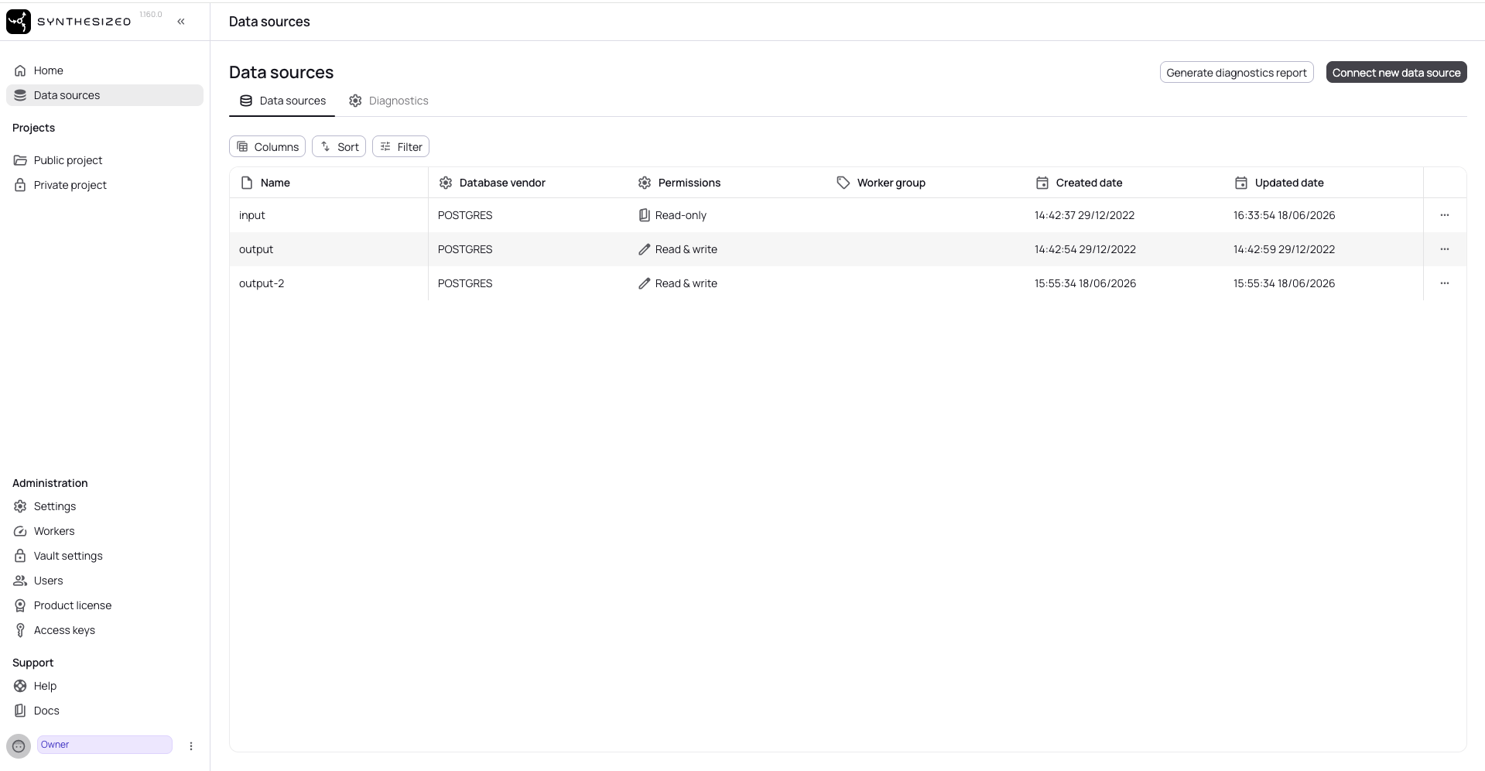This screenshot has width=1485, height=771.
Task: Click the Docs book icon
Action: tap(20, 711)
